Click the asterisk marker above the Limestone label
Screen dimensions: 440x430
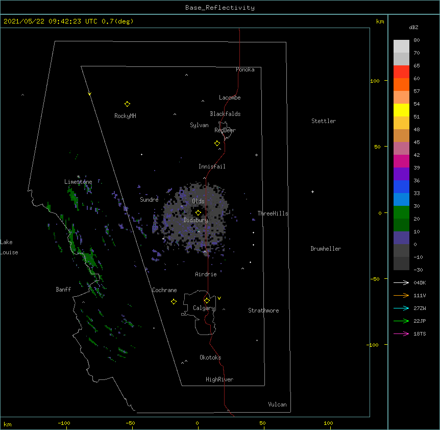coord(78,177)
